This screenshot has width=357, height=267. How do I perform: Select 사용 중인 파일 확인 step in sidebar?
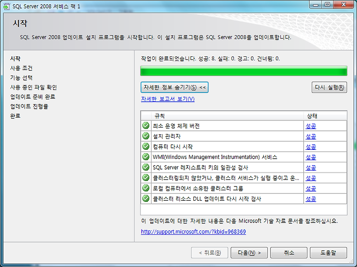34,87
